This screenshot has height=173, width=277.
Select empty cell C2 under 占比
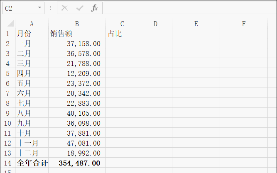pos(122,44)
